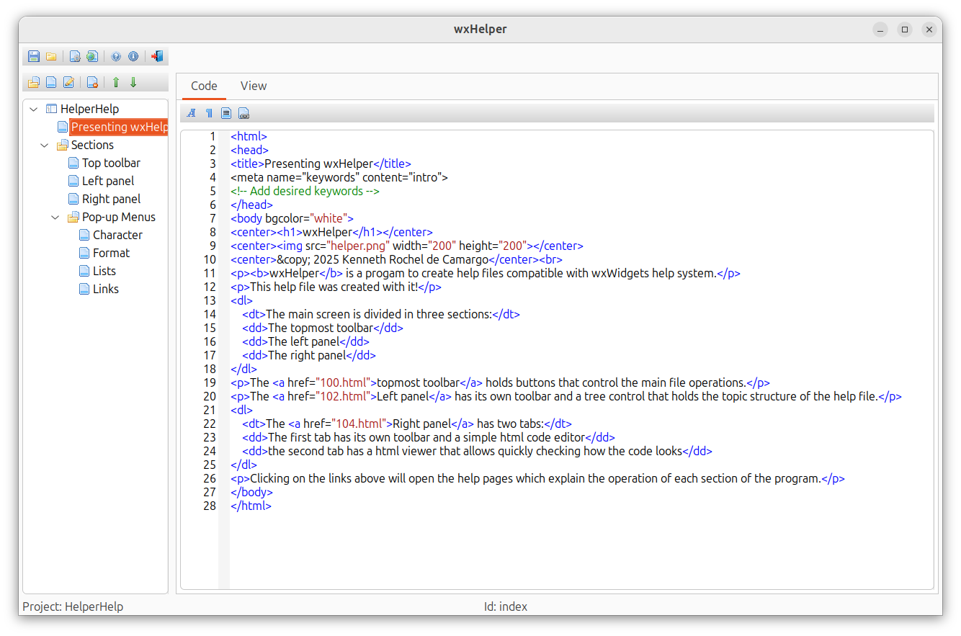961x636 pixels.
Task: Click 'Kenneth Rochel de Camargo' in code
Action: click(x=416, y=259)
